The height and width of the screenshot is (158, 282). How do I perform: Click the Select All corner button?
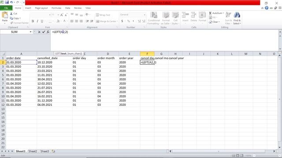point(3,54)
